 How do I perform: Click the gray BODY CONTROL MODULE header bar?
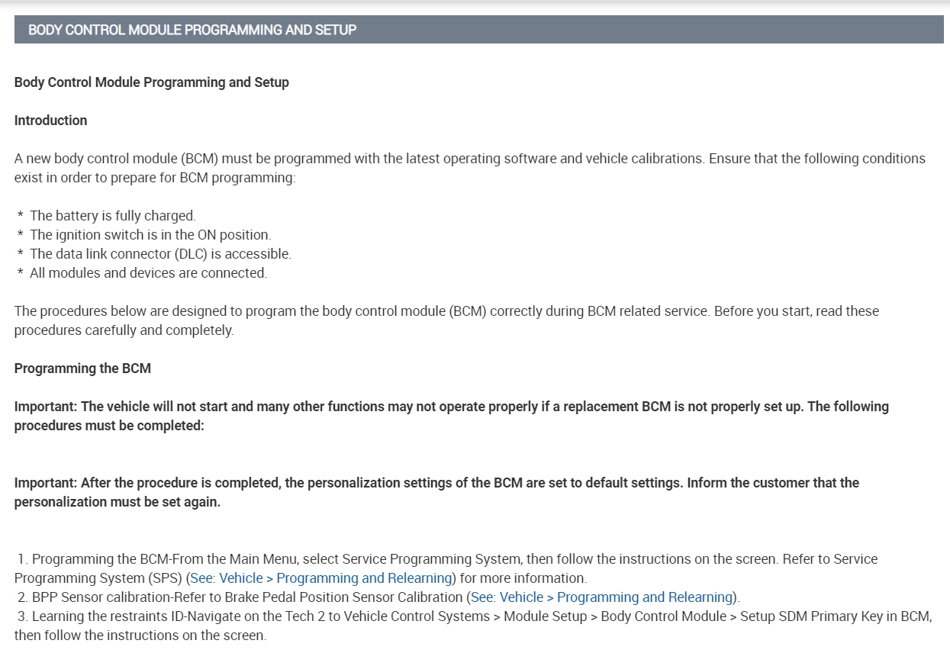(x=478, y=31)
